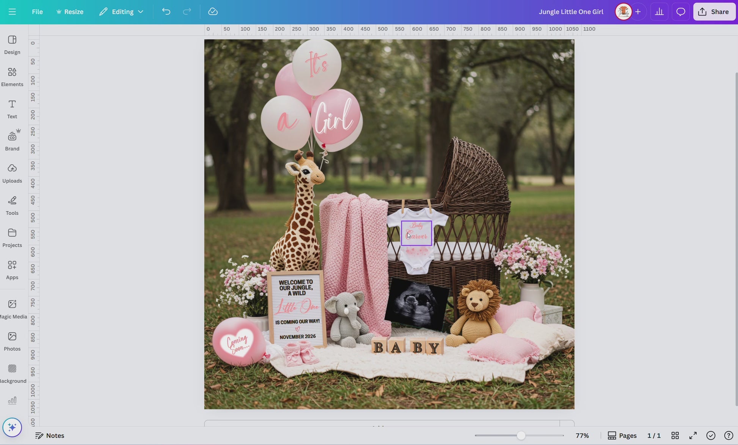Open the Uploads panel
738x445 pixels.
[12, 173]
